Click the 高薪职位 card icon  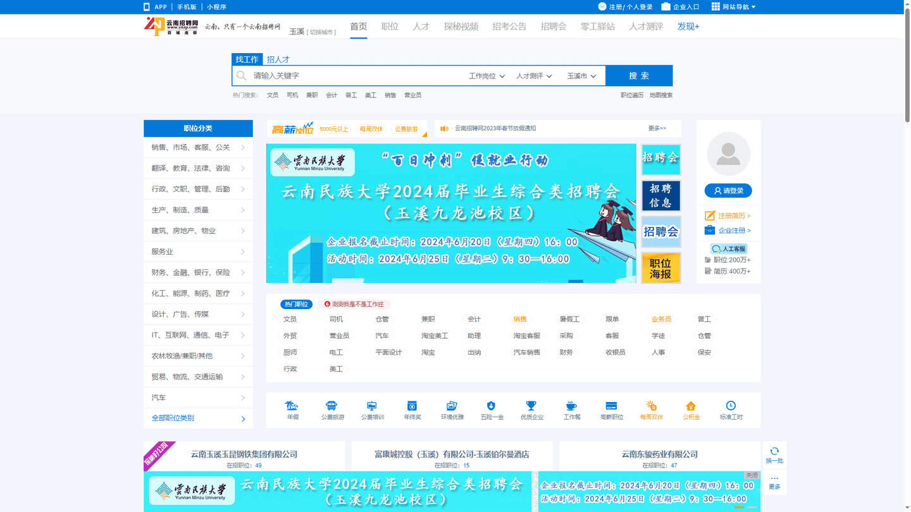(x=611, y=406)
